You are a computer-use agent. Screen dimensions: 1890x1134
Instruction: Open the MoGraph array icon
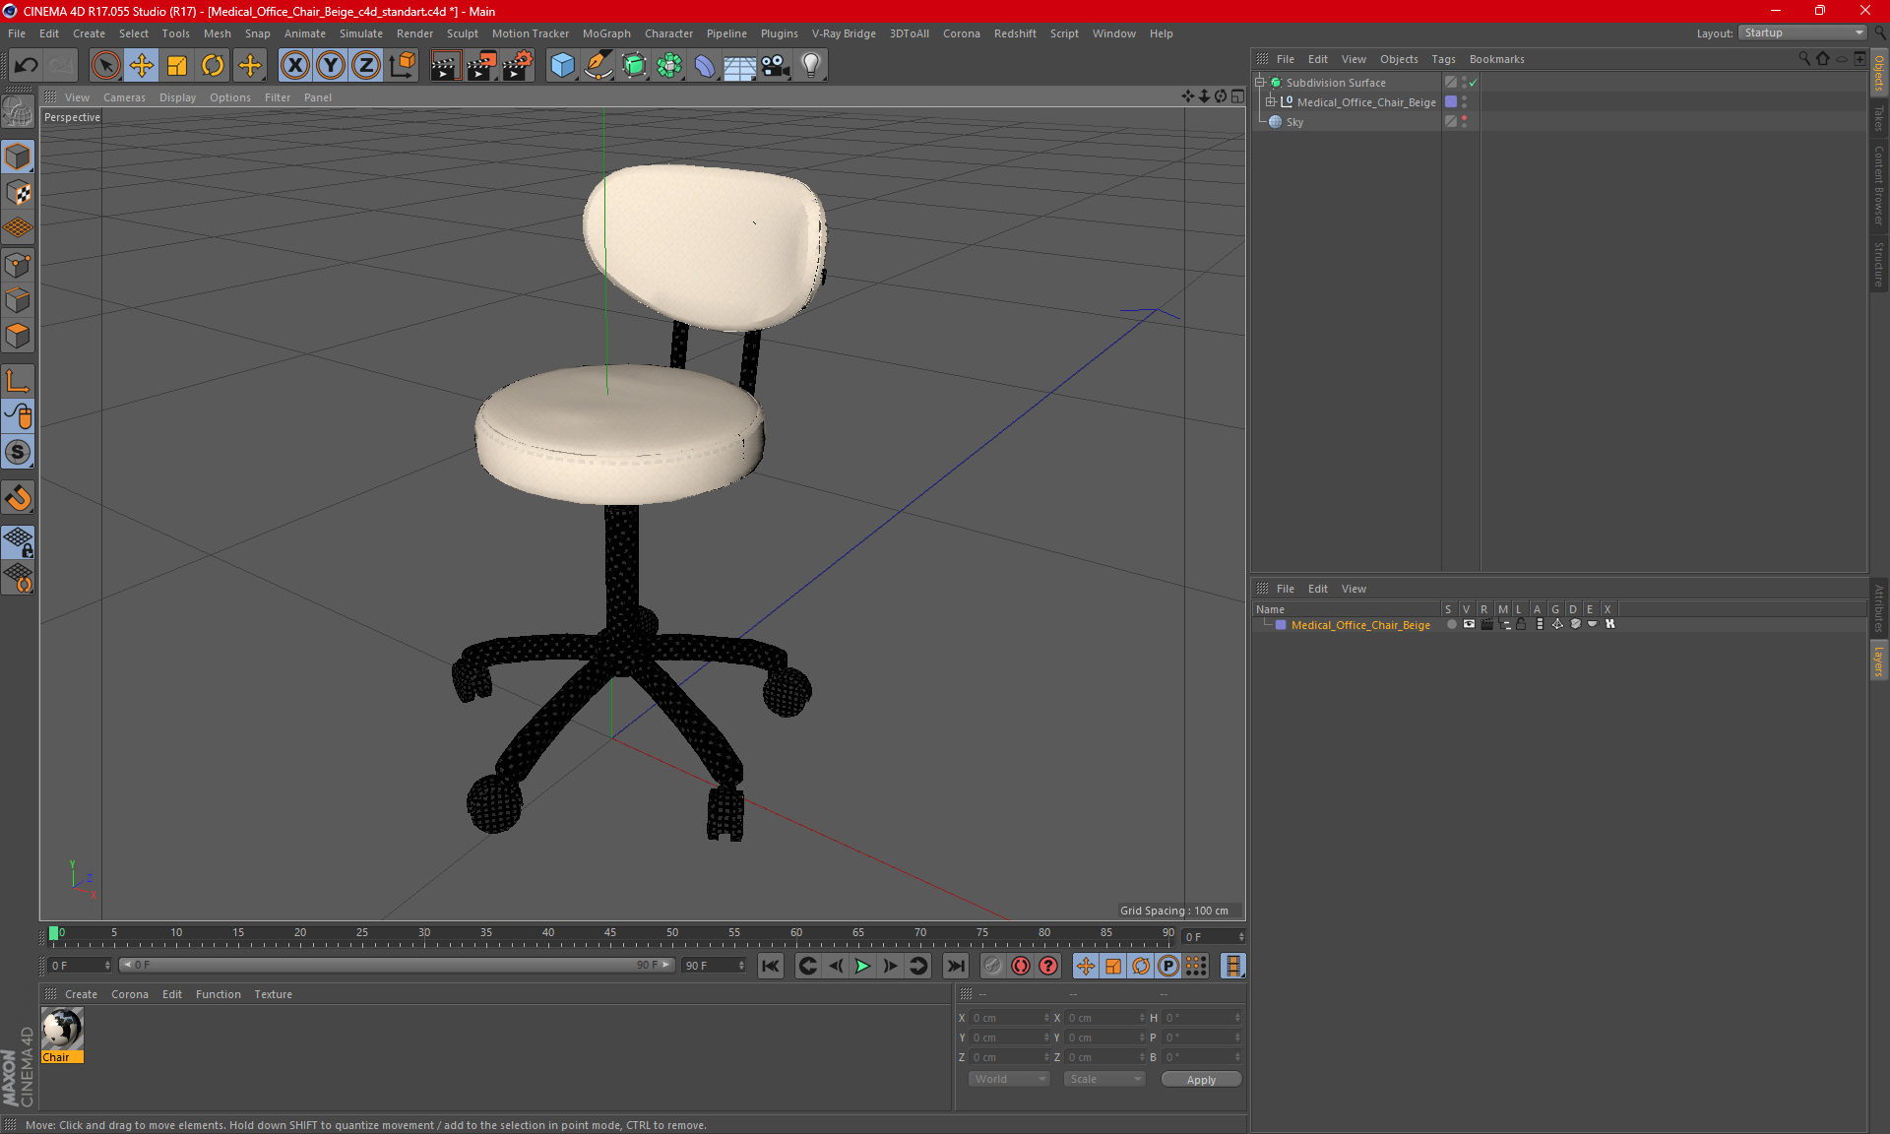point(669,65)
